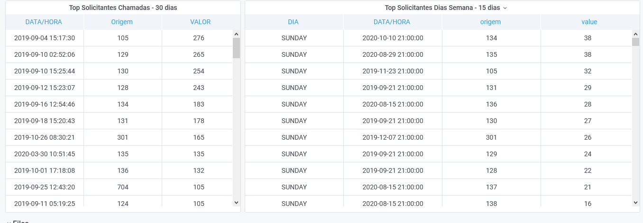Screen dimensions: 643x223
Task: Select the 2019-09-10 02:52:06 date cell
Action: click(45, 54)
